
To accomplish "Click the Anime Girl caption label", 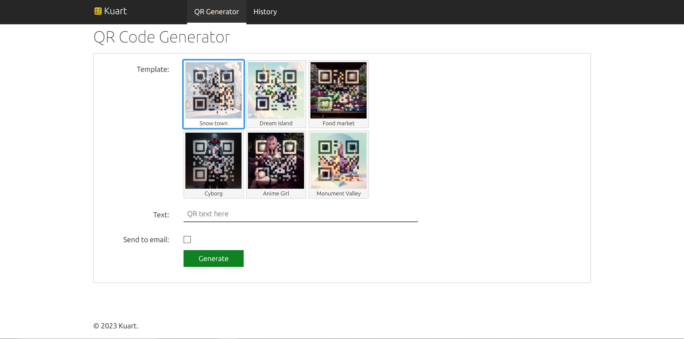I will [276, 194].
